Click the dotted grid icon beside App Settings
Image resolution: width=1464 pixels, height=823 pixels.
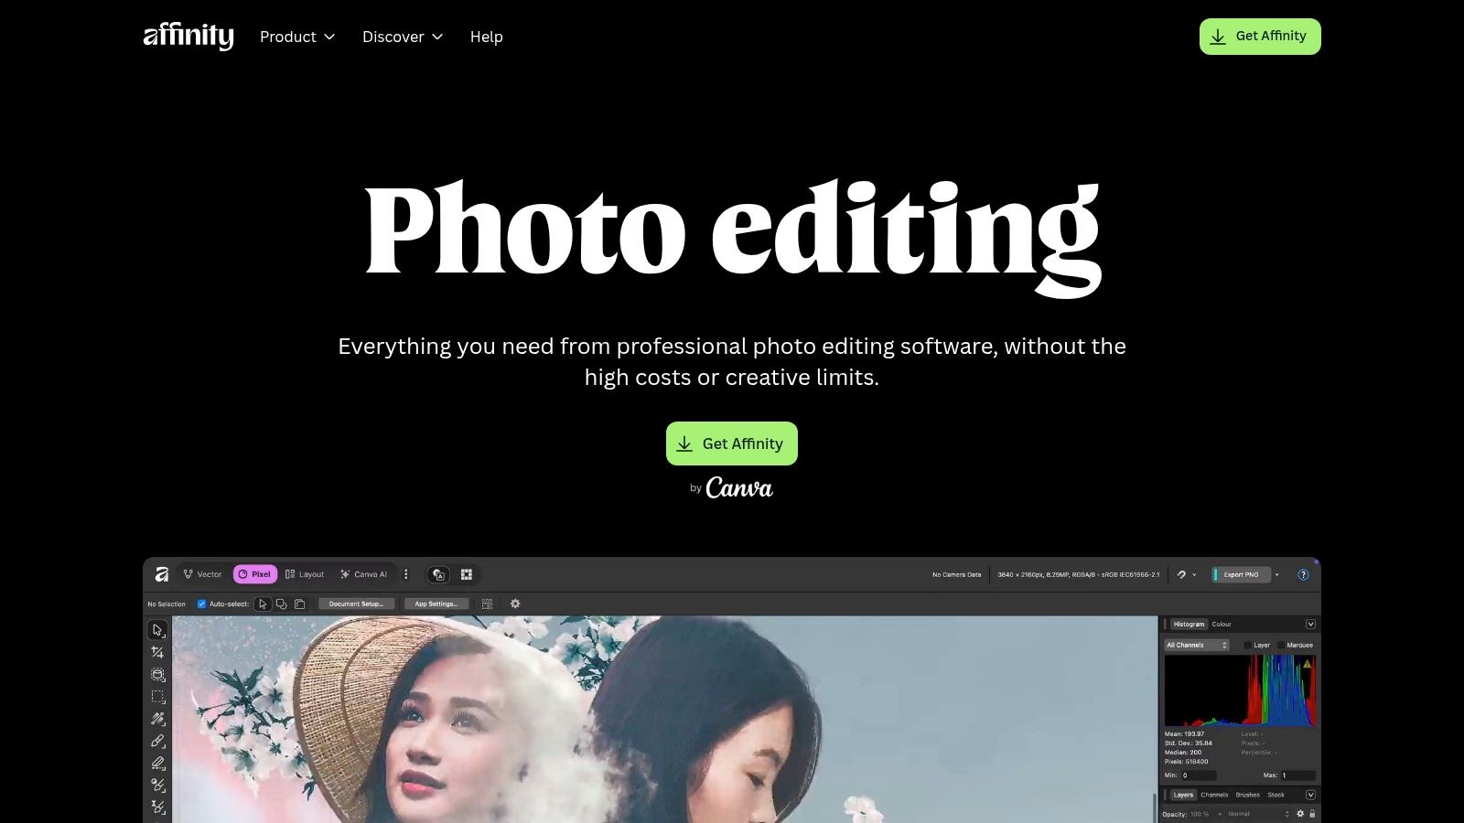[487, 604]
